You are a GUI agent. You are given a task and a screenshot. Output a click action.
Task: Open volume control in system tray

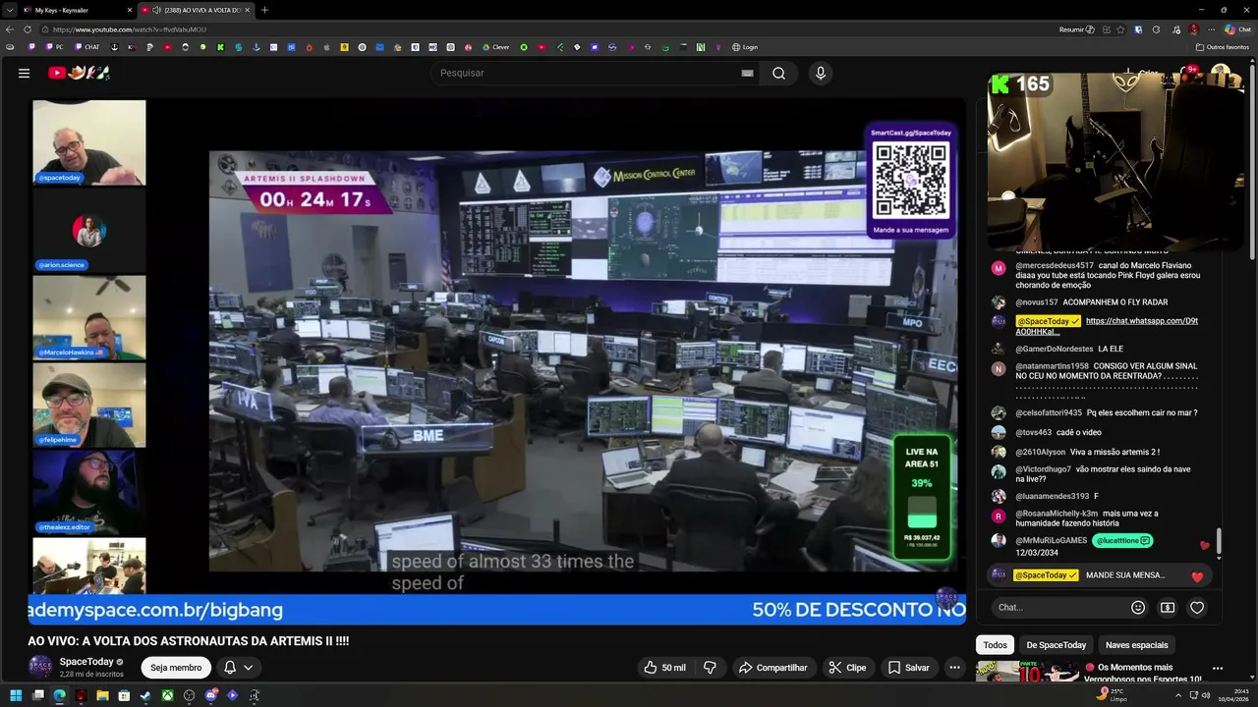[1206, 695]
